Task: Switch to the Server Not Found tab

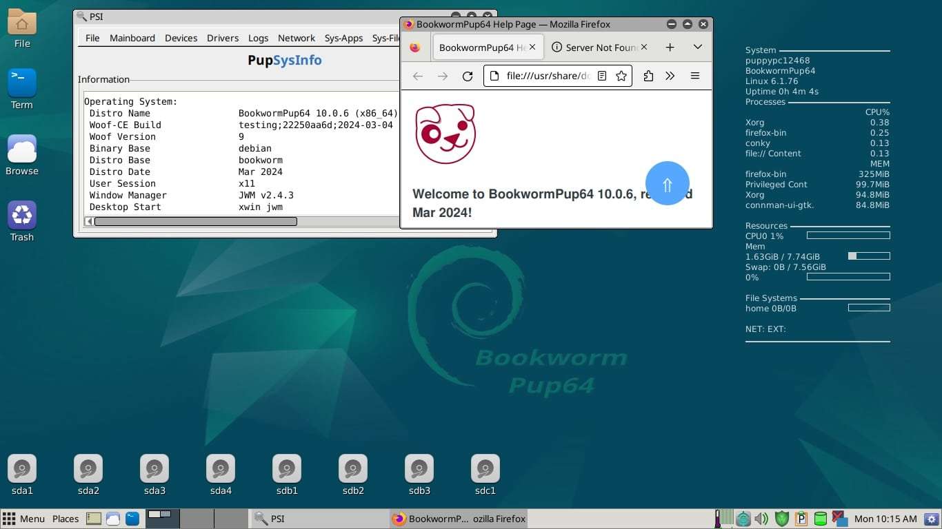Action: [597, 47]
